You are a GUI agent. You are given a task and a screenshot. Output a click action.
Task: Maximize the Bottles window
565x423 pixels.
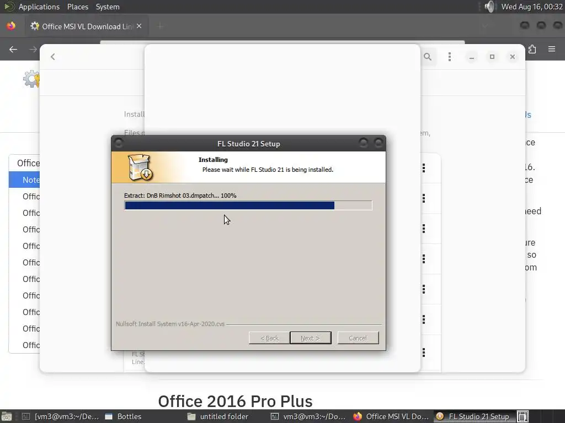click(x=492, y=57)
